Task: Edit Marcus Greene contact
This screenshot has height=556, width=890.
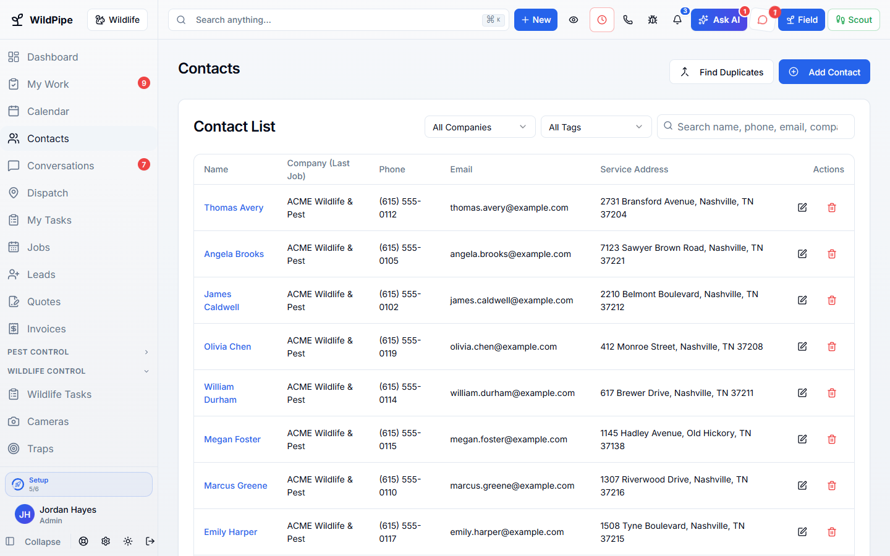Action: click(802, 486)
